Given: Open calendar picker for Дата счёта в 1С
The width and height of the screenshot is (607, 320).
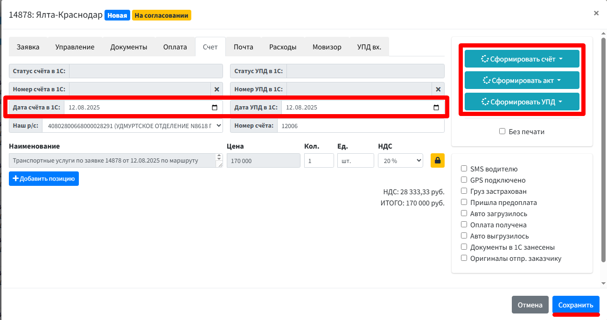Looking at the screenshot, I should pyautogui.click(x=215, y=108).
